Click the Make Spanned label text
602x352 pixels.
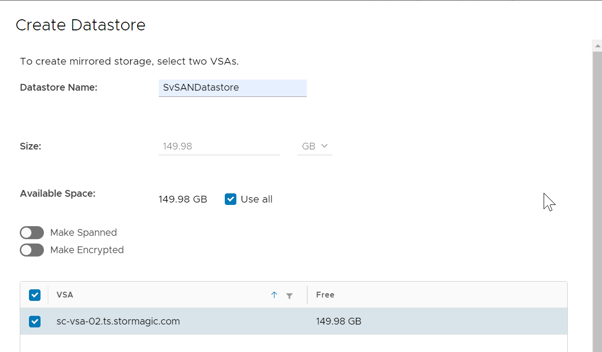83,232
